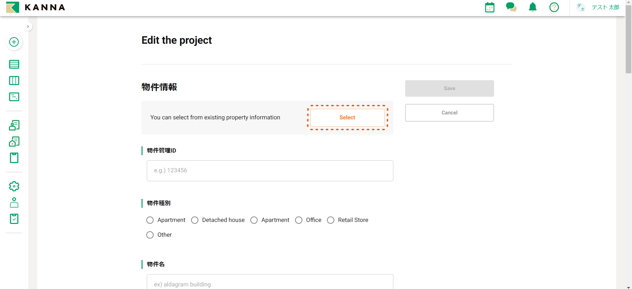Open the settings gear in the sidebar
Screen dimensions: 632x289
pyautogui.click(x=14, y=186)
